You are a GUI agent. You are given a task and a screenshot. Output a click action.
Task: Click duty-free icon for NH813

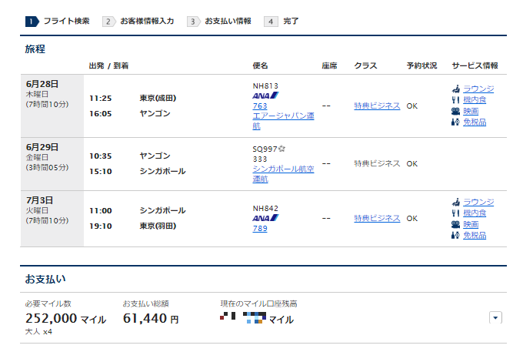[x=456, y=122]
